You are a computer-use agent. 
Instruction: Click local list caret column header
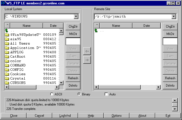pyautogui.click(x=7, y=26)
